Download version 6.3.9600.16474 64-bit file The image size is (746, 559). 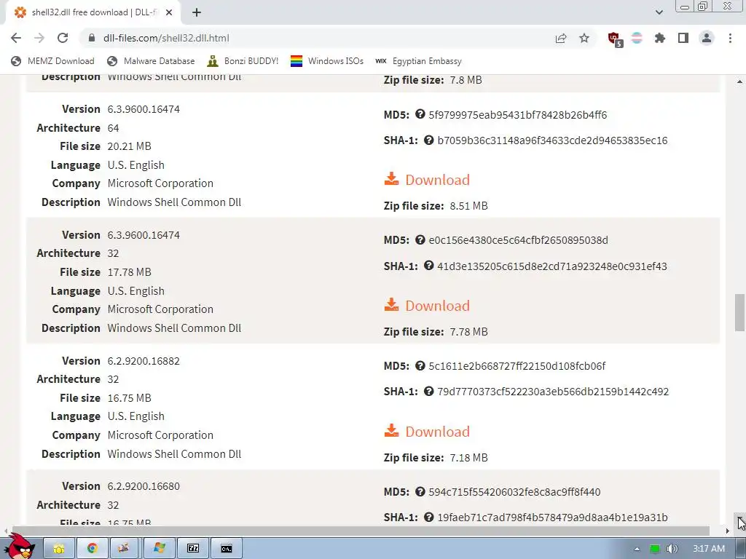point(427,180)
